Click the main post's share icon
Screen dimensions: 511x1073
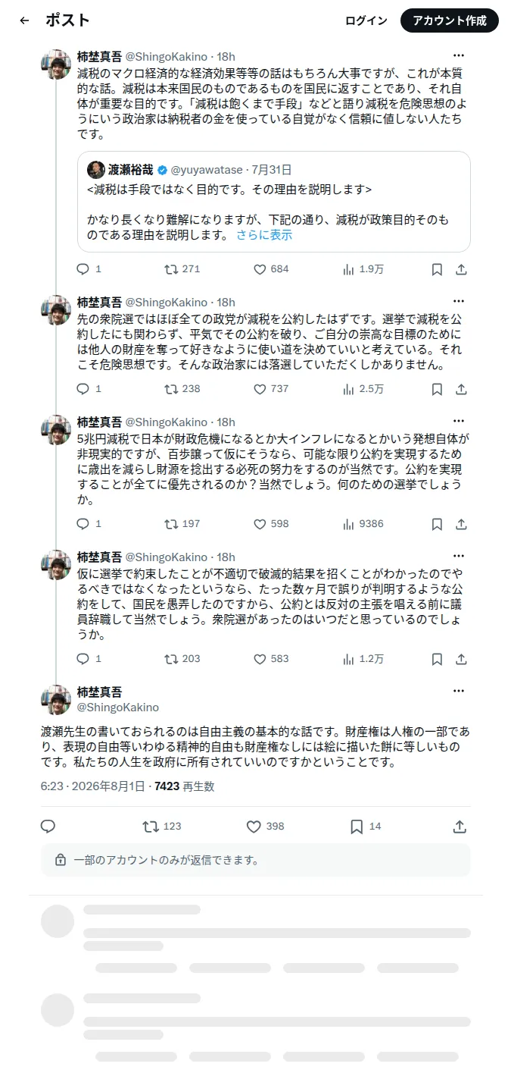460,827
